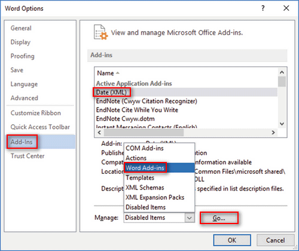Click the Go... button
This screenshot has height=251, width=299.
coord(219,218)
